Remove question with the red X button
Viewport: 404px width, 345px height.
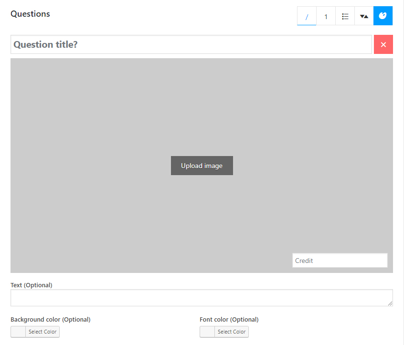[x=383, y=44]
